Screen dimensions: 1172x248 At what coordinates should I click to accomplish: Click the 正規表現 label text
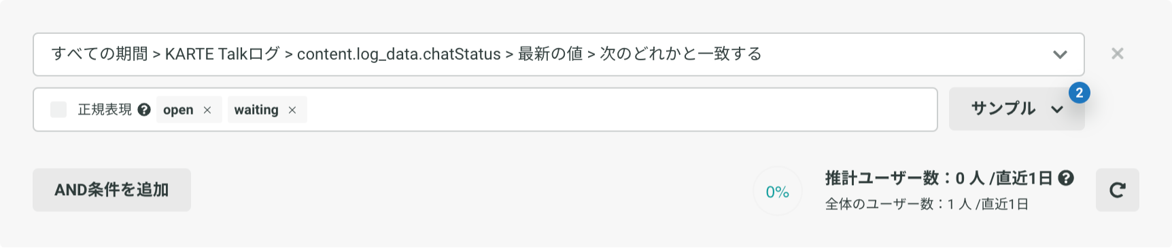(105, 110)
